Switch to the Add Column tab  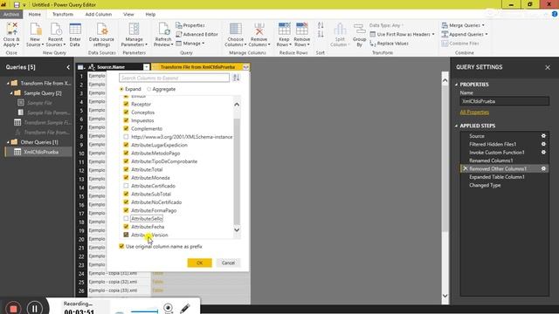coord(99,14)
